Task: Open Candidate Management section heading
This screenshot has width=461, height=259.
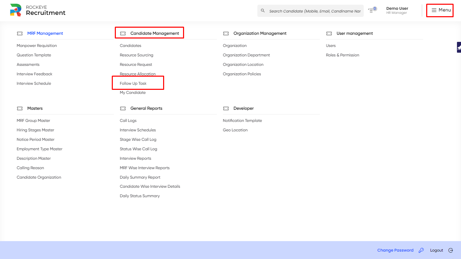Action: 155,33
